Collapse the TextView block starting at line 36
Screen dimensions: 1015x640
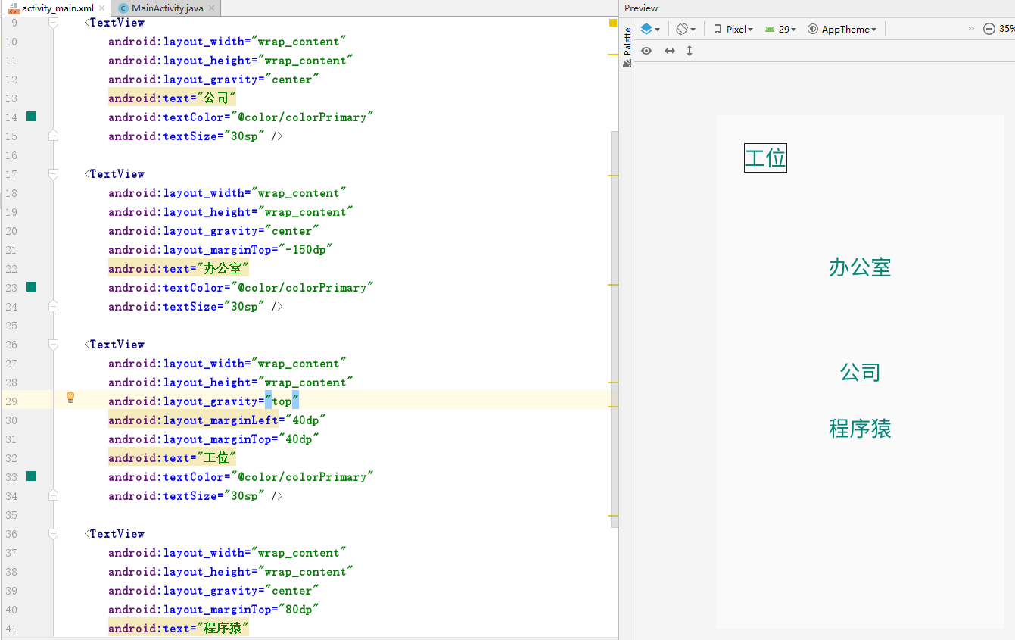(53, 534)
